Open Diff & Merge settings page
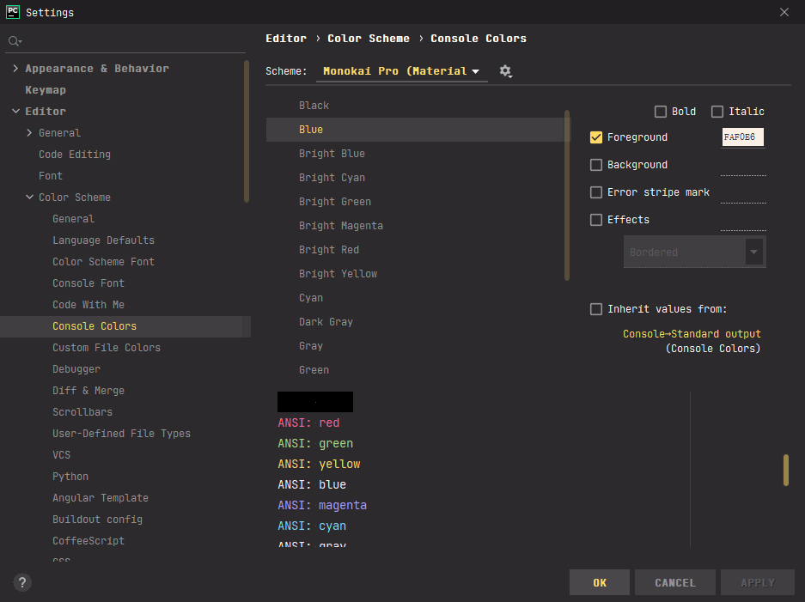The width and height of the screenshot is (805, 602). (88, 391)
